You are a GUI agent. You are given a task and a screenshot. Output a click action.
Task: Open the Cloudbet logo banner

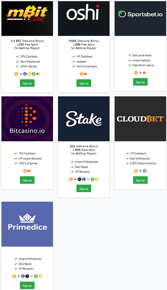tap(140, 119)
